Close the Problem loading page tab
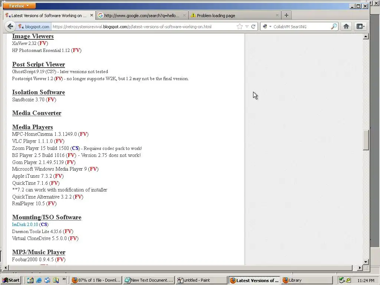Image resolution: width=380 pixels, height=285 pixels. [277, 15]
